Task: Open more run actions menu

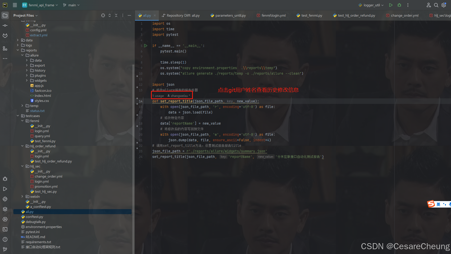Action: 408,5
